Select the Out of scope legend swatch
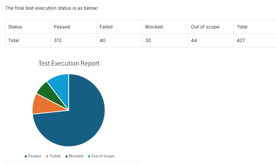 click(x=89, y=156)
